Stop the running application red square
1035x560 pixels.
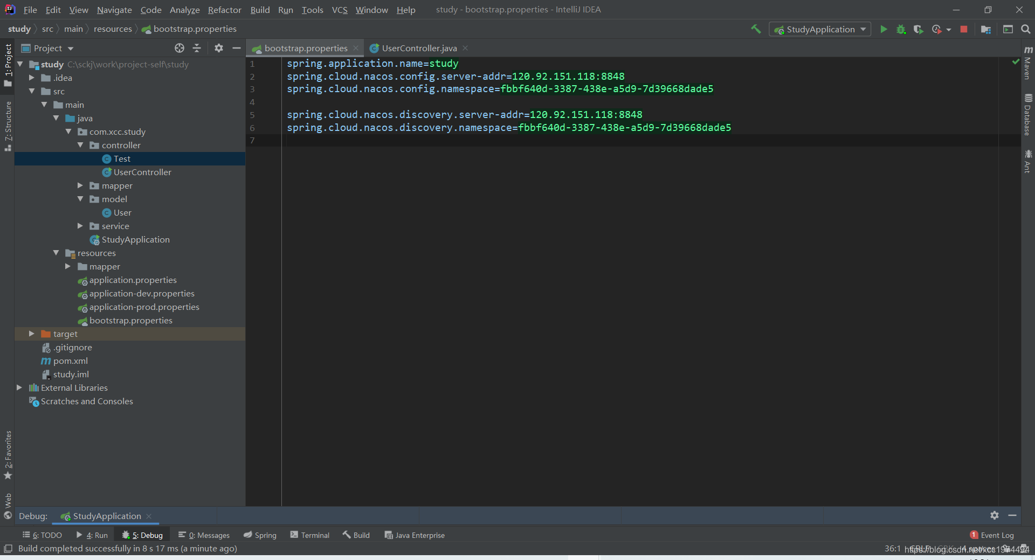pyautogui.click(x=964, y=29)
